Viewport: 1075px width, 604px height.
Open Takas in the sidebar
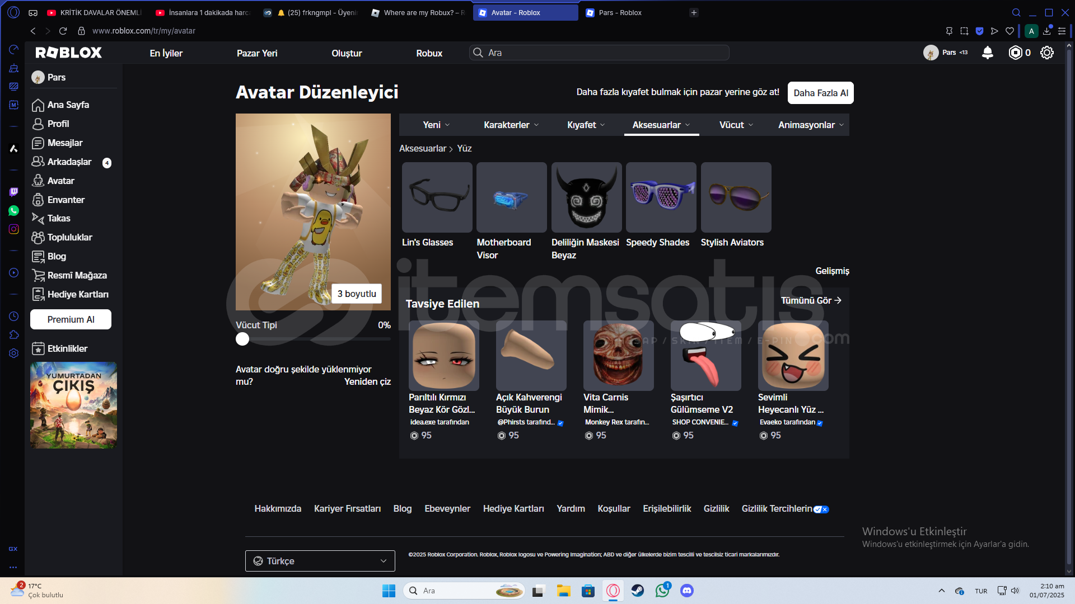pos(58,218)
